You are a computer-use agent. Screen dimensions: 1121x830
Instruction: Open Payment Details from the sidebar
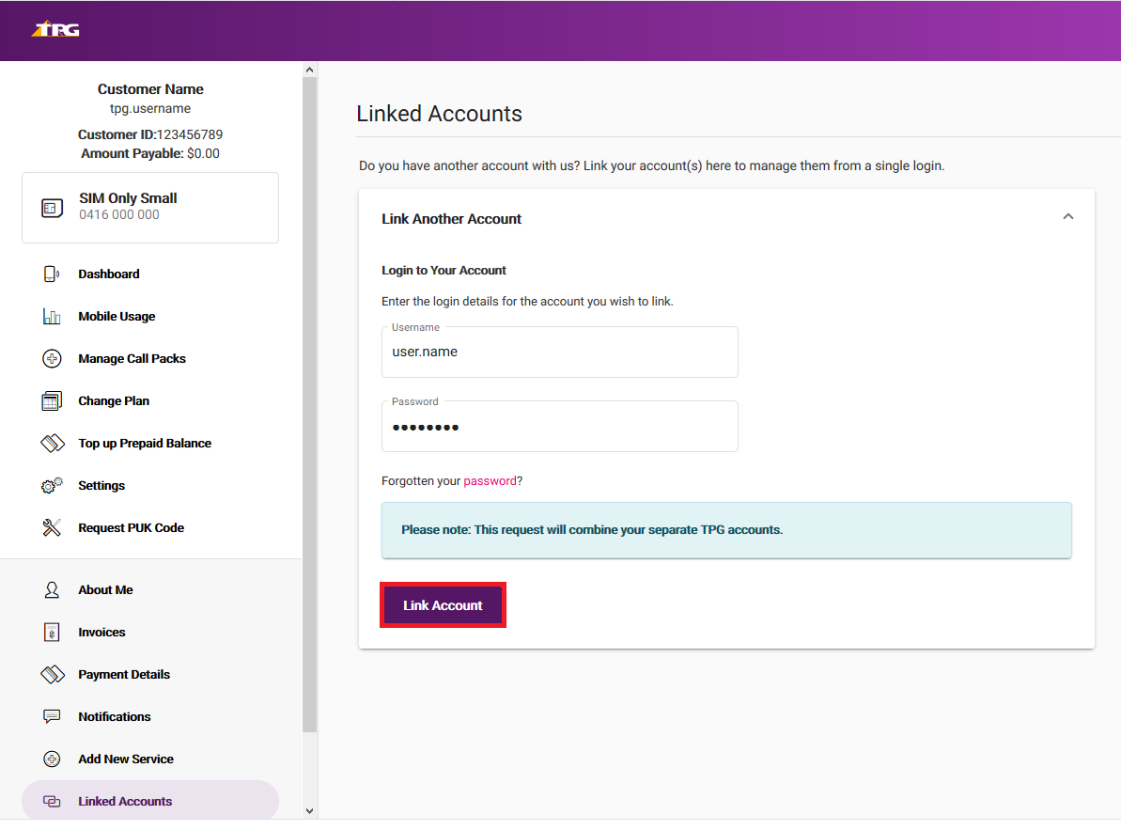[x=123, y=674]
